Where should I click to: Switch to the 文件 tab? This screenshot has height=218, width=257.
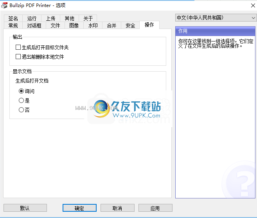56,25
